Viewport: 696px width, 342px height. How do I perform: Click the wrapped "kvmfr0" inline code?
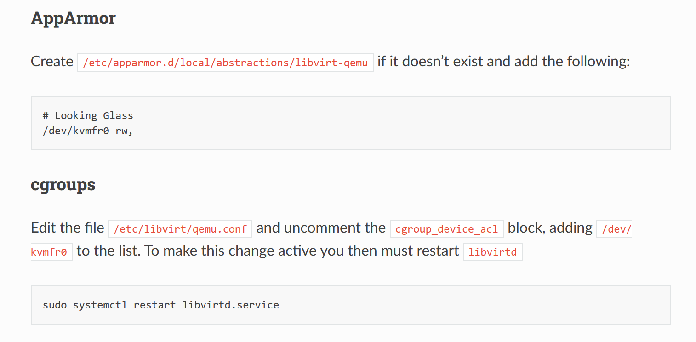coord(49,252)
